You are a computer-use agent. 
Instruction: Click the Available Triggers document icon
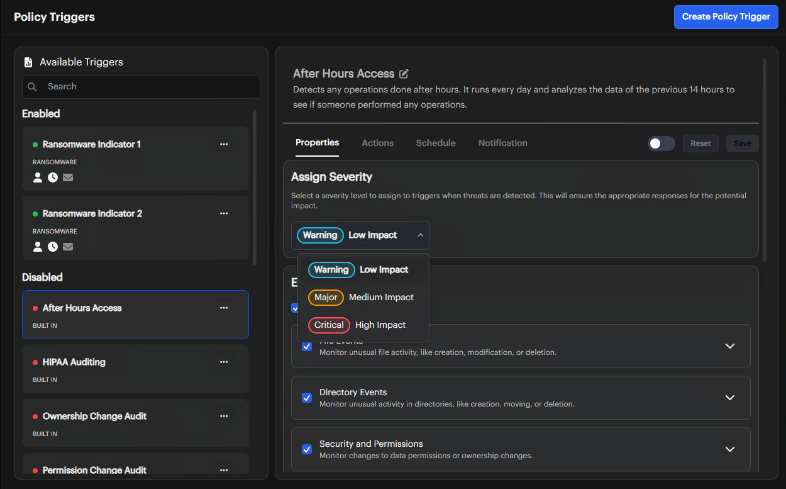point(28,62)
